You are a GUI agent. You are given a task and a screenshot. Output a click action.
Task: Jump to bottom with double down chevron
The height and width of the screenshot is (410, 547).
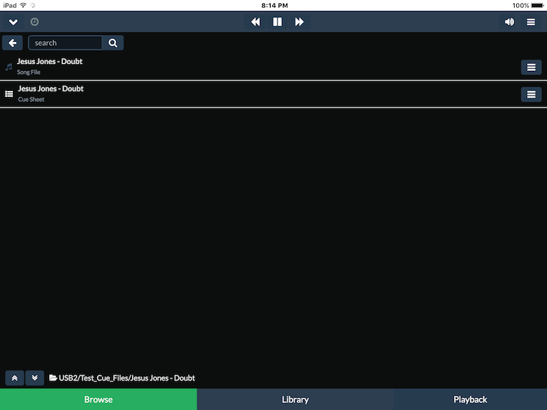(35, 378)
